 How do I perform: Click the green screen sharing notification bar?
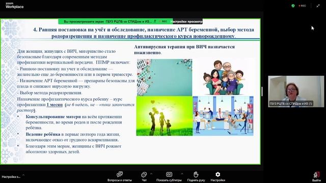[116, 21]
